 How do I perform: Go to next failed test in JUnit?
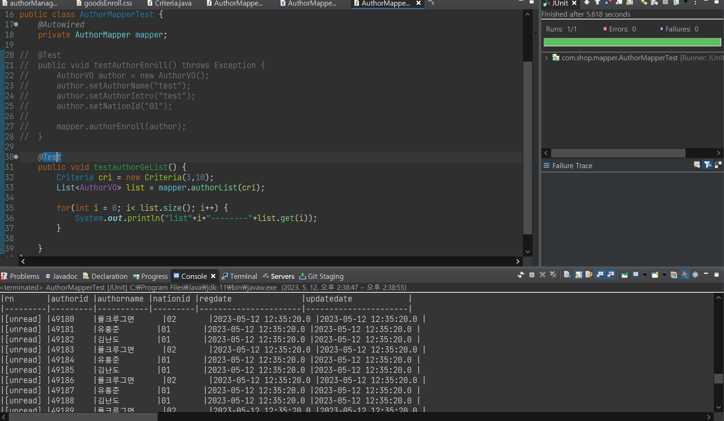click(587, 3)
